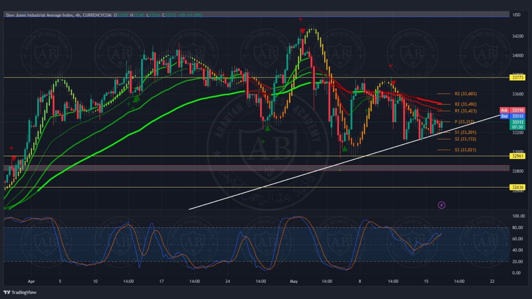Click the May date on time axis
Image resolution: width=532 pixels, height=299 pixels.
tap(294, 281)
